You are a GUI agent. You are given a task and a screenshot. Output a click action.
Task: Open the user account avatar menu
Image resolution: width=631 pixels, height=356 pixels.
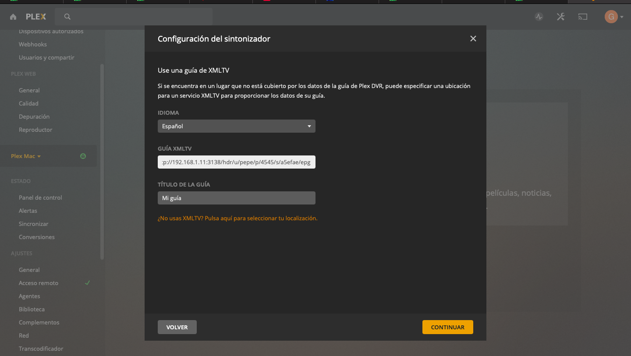coord(613,17)
